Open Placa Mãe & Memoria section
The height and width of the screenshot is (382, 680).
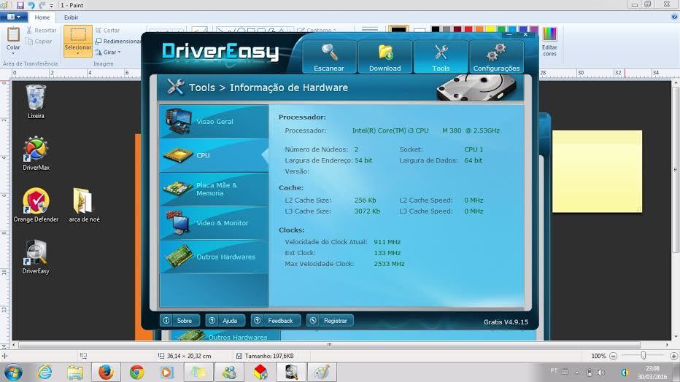tap(215, 190)
